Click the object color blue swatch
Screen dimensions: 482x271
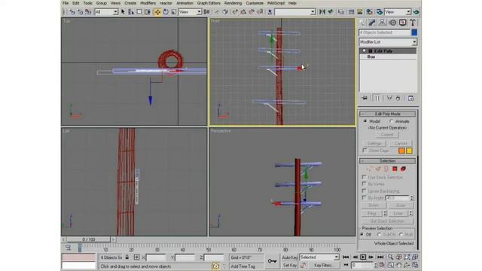click(414, 32)
